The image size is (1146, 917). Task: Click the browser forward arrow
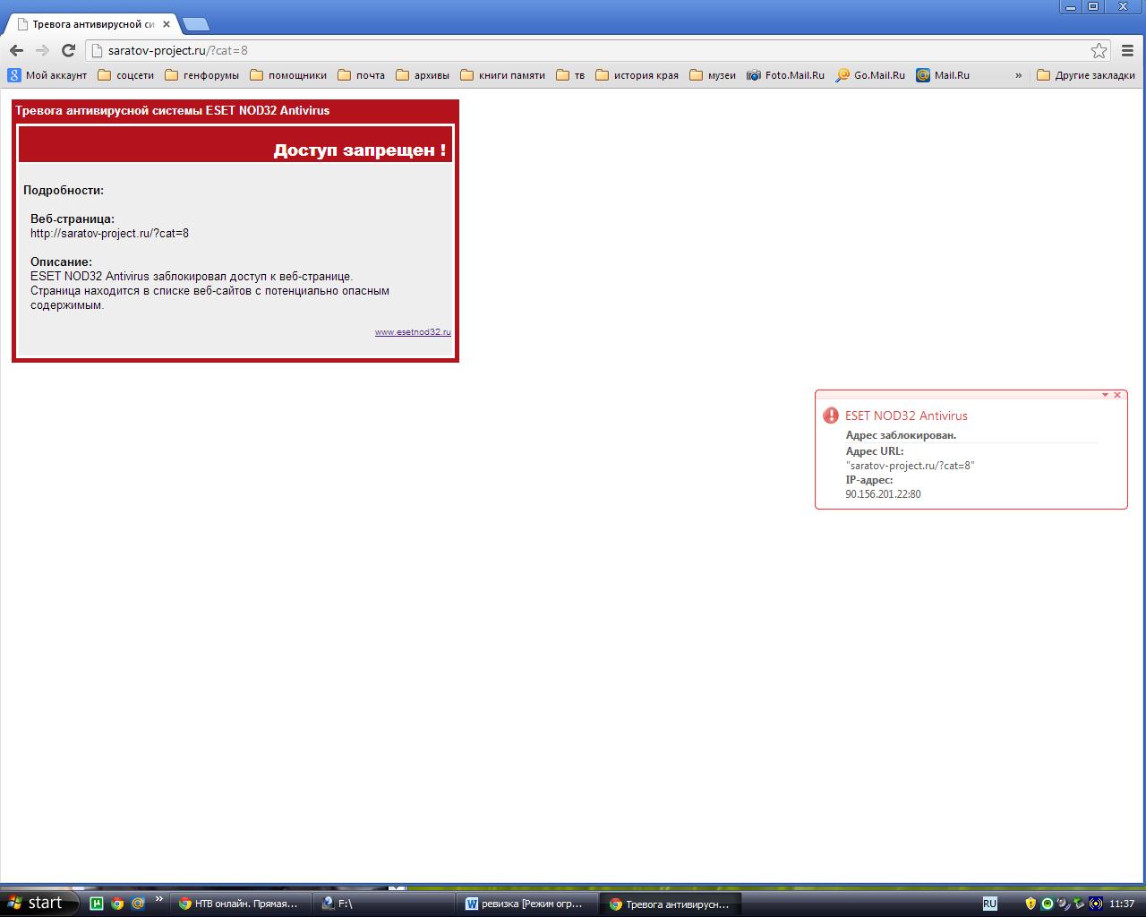[x=42, y=50]
